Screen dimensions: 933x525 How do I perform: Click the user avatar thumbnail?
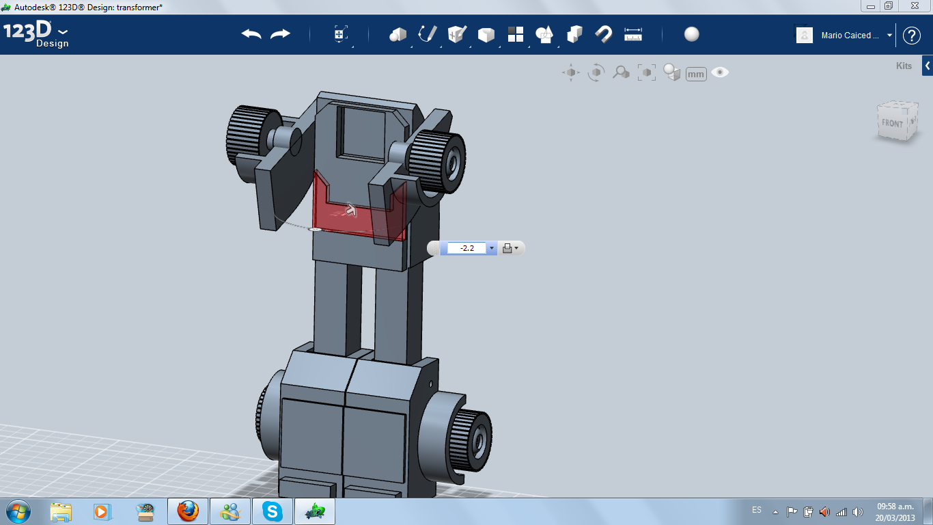click(805, 35)
